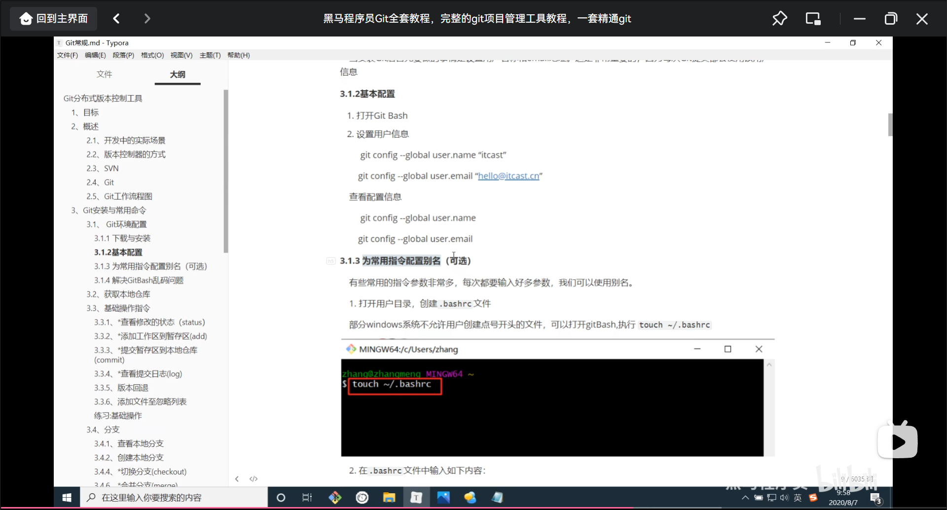
Task: Pin the player window on top
Action: pyautogui.click(x=779, y=19)
